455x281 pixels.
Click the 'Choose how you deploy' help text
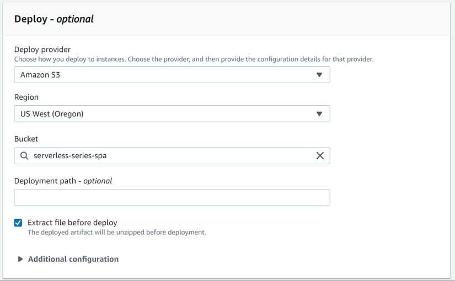(194, 59)
